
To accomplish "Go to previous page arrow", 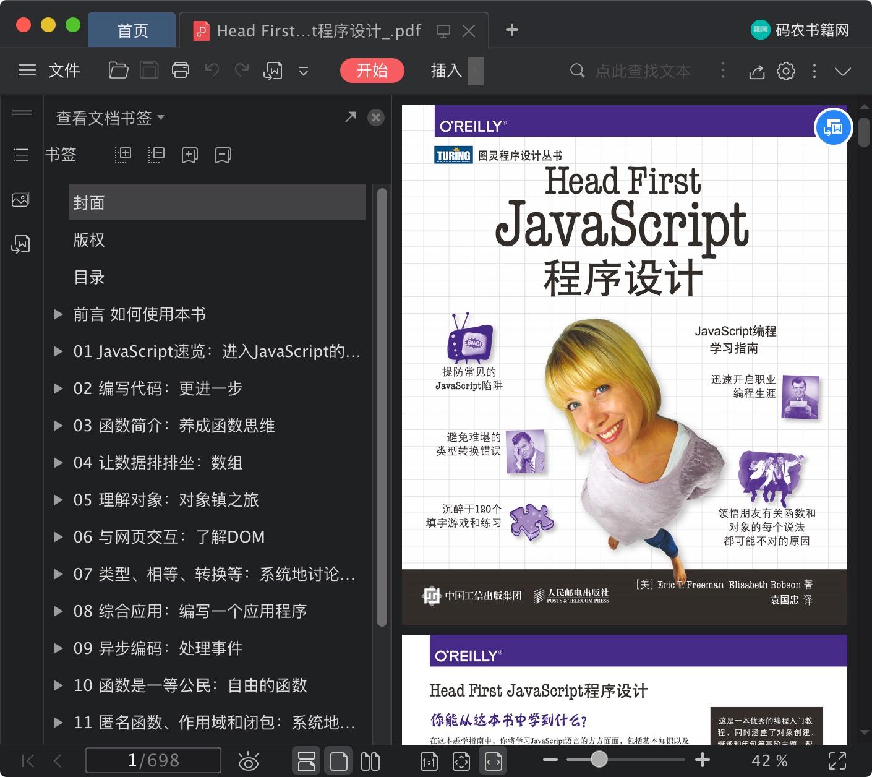I will (58, 760).
